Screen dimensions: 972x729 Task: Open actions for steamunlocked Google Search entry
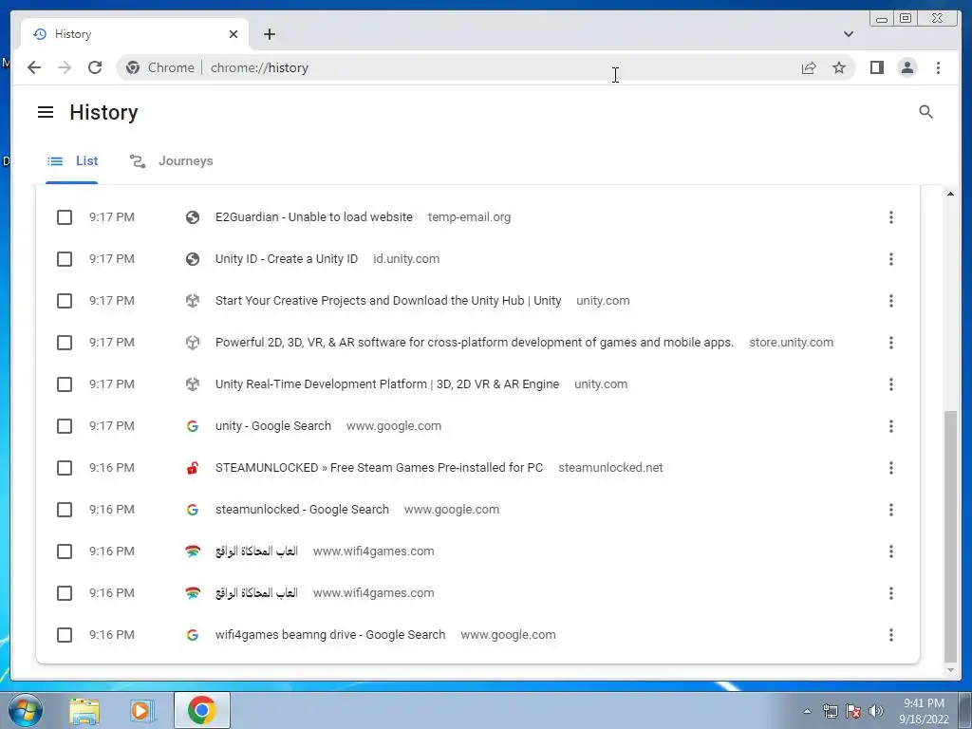[x=890, y=510]
